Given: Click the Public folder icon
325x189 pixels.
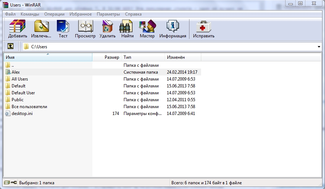Looking at the screenshot, I should tap(8, 100).
